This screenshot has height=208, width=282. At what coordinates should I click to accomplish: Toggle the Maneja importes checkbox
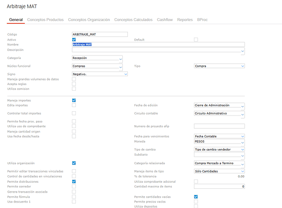point(74,100)
